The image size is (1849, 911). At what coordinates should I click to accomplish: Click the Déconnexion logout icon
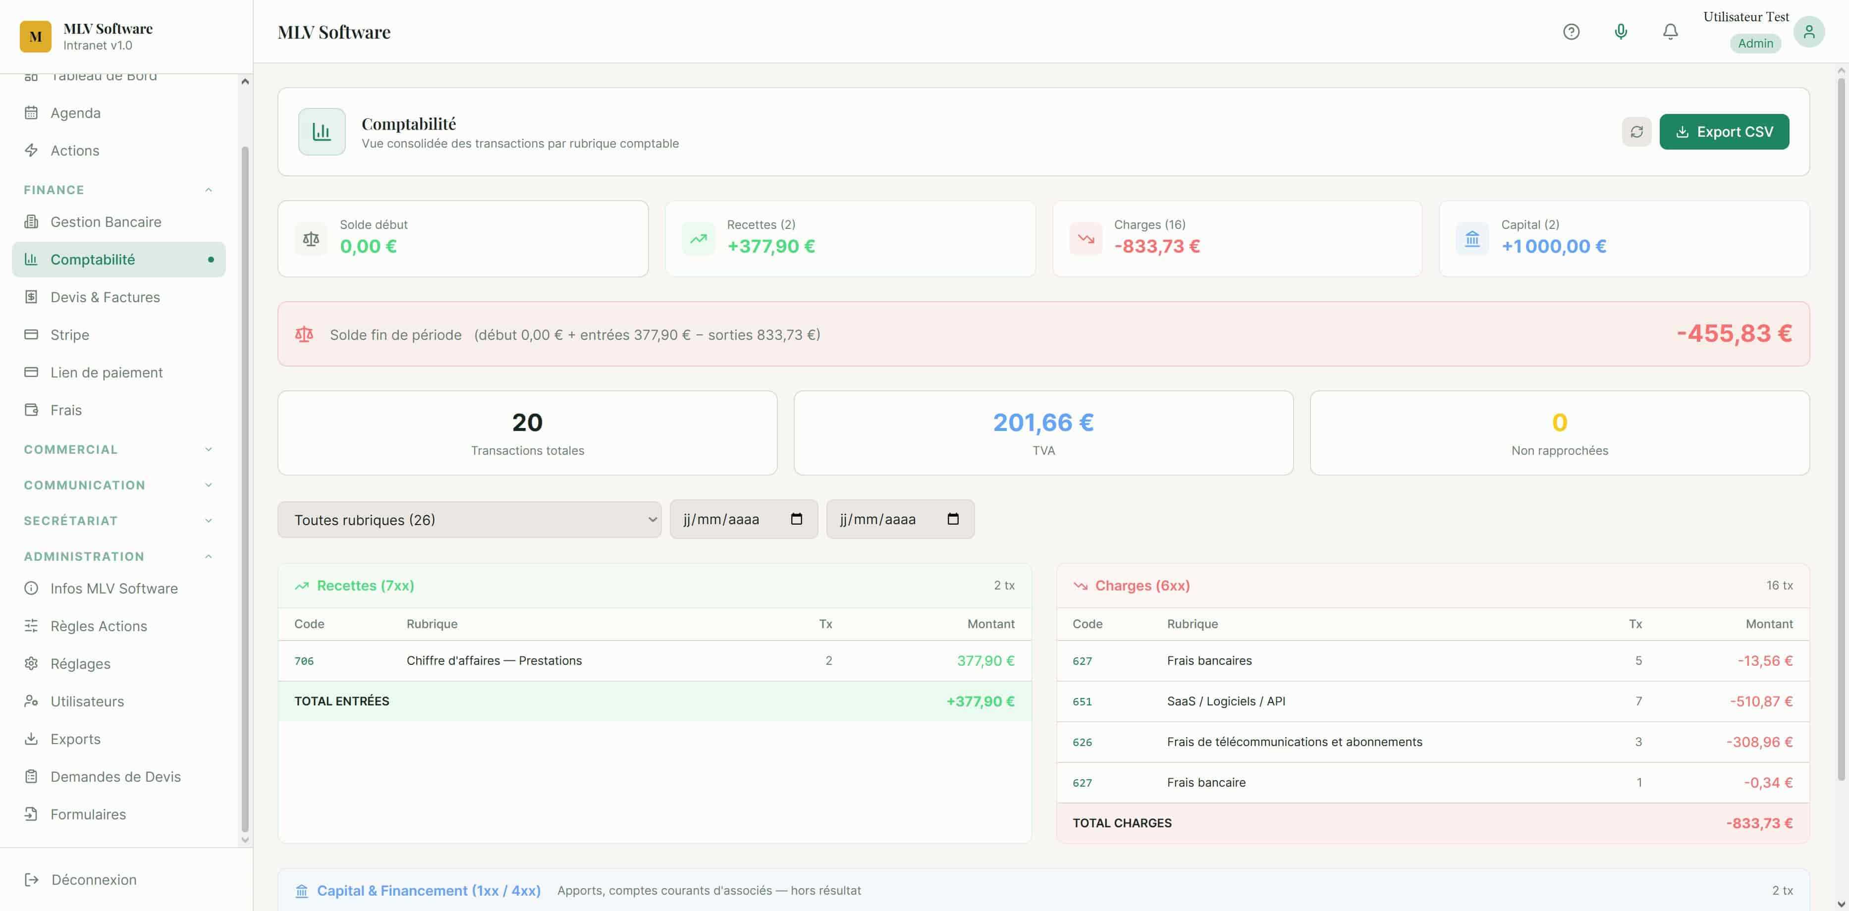point(32,879)
